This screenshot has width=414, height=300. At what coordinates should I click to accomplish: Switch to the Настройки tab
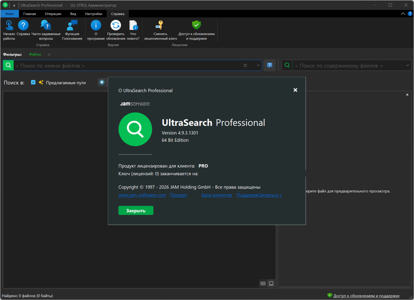point(94,14)
